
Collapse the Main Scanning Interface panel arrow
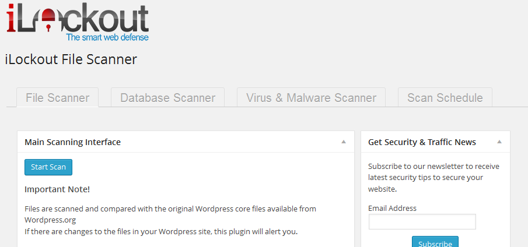(344, 142)
